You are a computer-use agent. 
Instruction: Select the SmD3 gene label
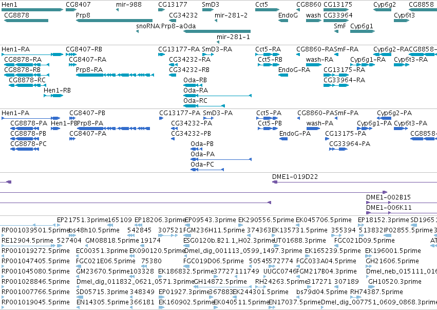211,5
